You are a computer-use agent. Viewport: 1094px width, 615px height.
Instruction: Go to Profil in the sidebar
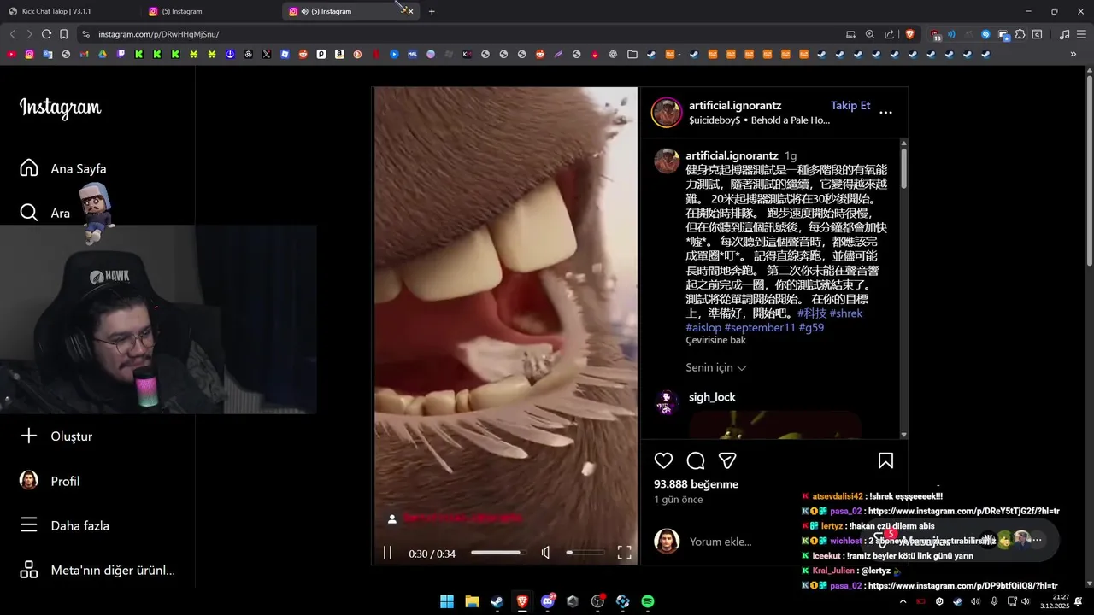coord(50,481)
